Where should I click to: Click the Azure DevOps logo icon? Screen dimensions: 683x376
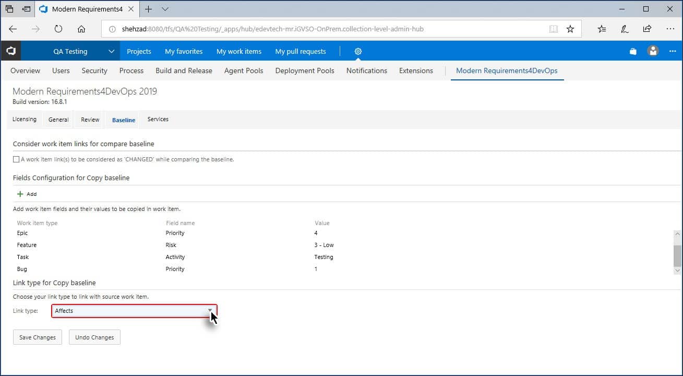click(x=11, y=51)
